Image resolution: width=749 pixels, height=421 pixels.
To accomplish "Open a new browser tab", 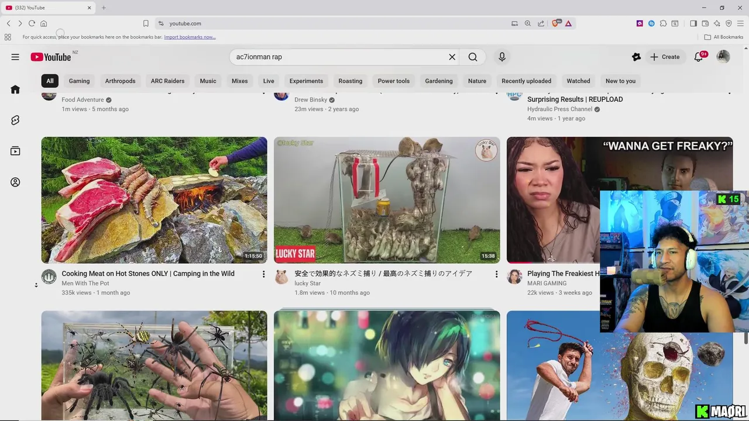I will (x=104, y=8).
